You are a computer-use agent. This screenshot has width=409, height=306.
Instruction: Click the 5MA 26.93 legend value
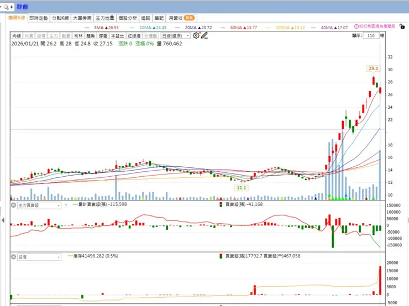(x=107, y=28)
